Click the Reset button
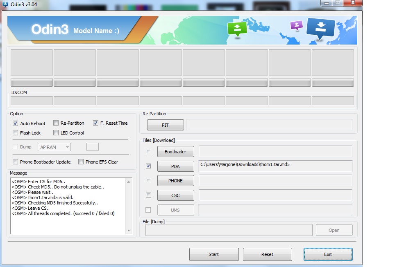This screenshot has height=267, width=413. click(267, 254)
